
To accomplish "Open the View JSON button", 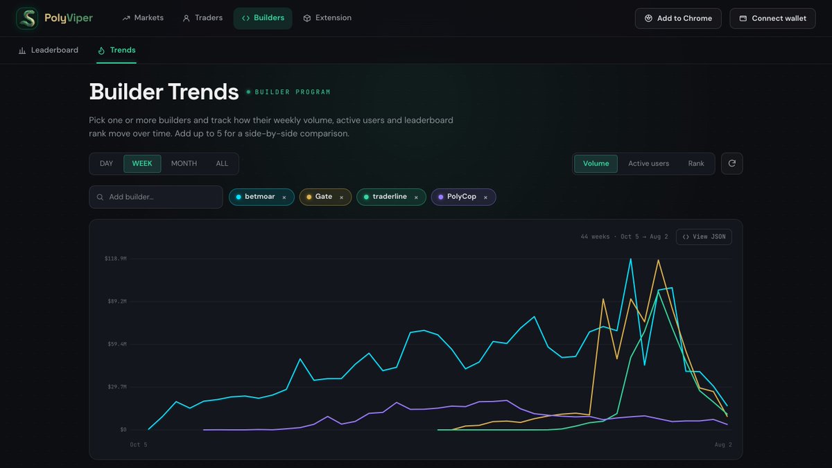I will tap(704, 236).
